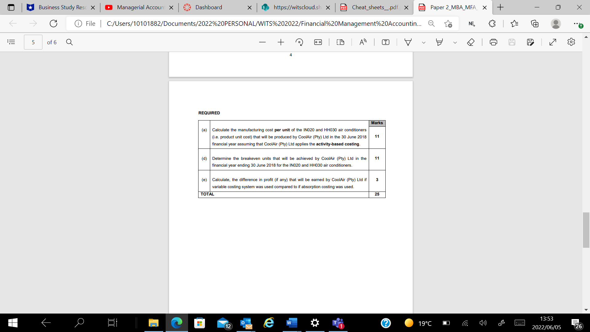Print the PDF document

(x=494, y=42)
